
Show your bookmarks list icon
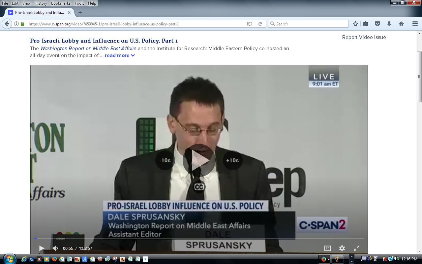pos(366,24)
